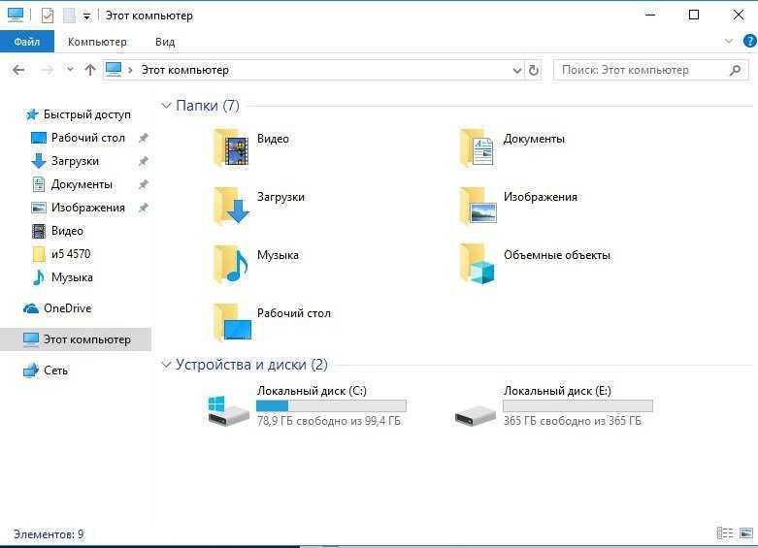Select the Локальный диск (E:) drive icon

(x=476, y=415)
